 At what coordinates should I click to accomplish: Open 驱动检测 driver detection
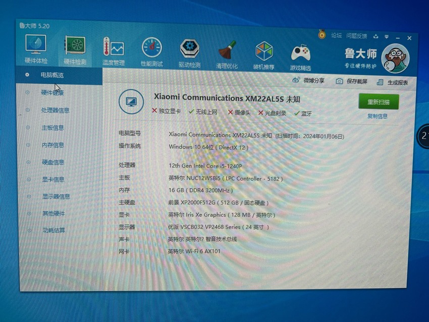pos(189,53)
